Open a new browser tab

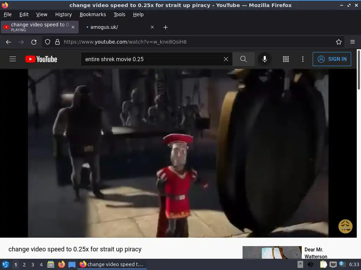(x=166, y=27)
